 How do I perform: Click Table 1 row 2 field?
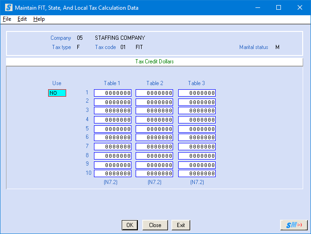coord(112,102)
